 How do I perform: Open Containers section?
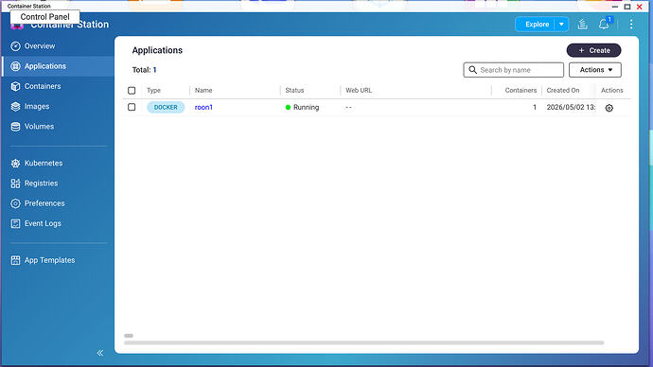pyautogui.click(x=43, y=86)
